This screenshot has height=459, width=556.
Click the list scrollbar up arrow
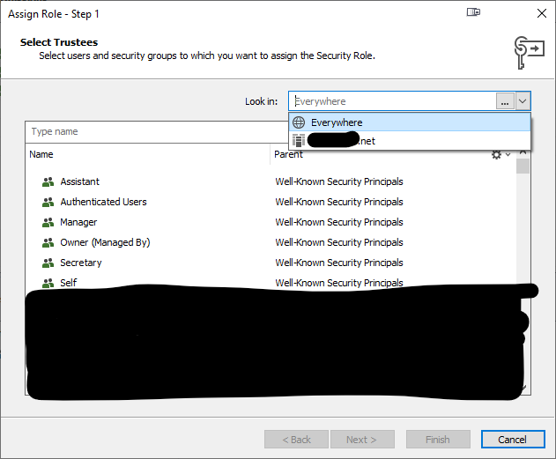(x=523, y=152)
